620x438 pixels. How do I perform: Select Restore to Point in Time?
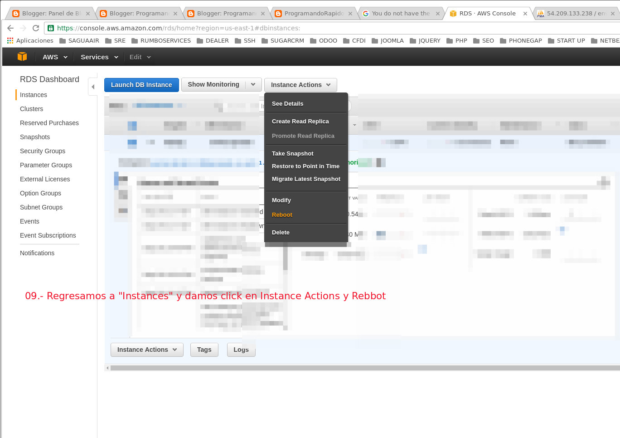[305, 166]
